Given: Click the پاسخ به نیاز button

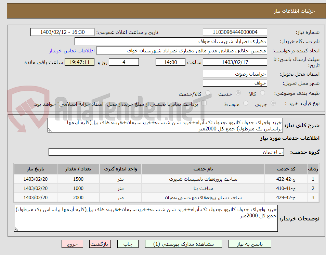Looking at the screenshot, I should (250, 244).
